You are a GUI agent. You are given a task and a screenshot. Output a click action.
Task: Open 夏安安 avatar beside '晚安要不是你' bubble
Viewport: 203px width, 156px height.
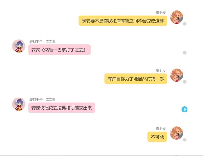click(176, 17)
